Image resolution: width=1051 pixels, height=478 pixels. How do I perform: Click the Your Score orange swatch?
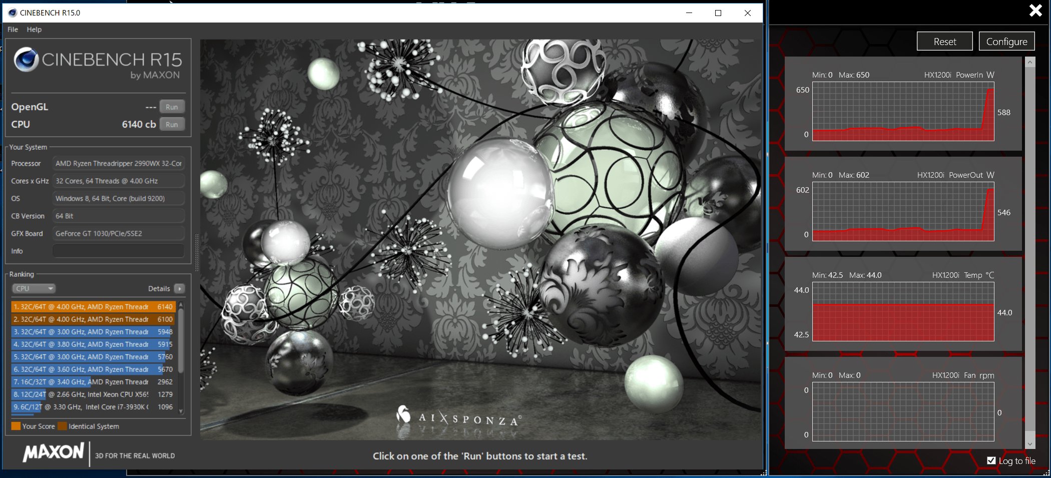click(16, 426)
